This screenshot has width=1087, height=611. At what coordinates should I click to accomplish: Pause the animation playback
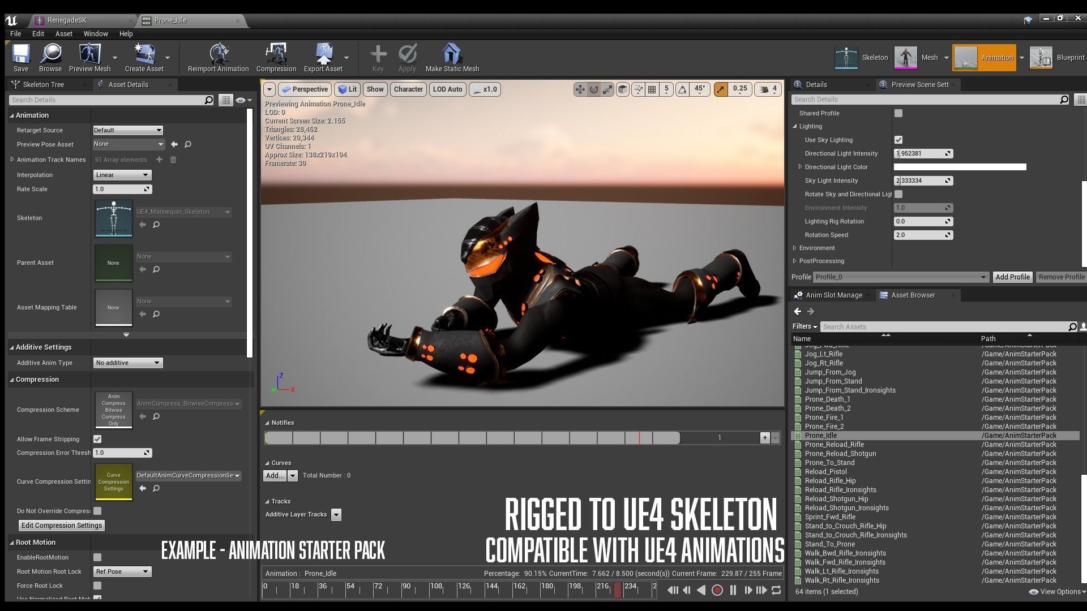733,590
